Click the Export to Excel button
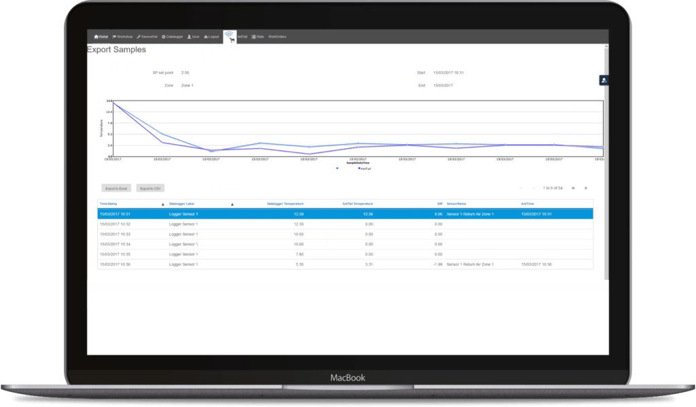The height and width of the screenshot is (407, 696). click(x=116, y=188)
